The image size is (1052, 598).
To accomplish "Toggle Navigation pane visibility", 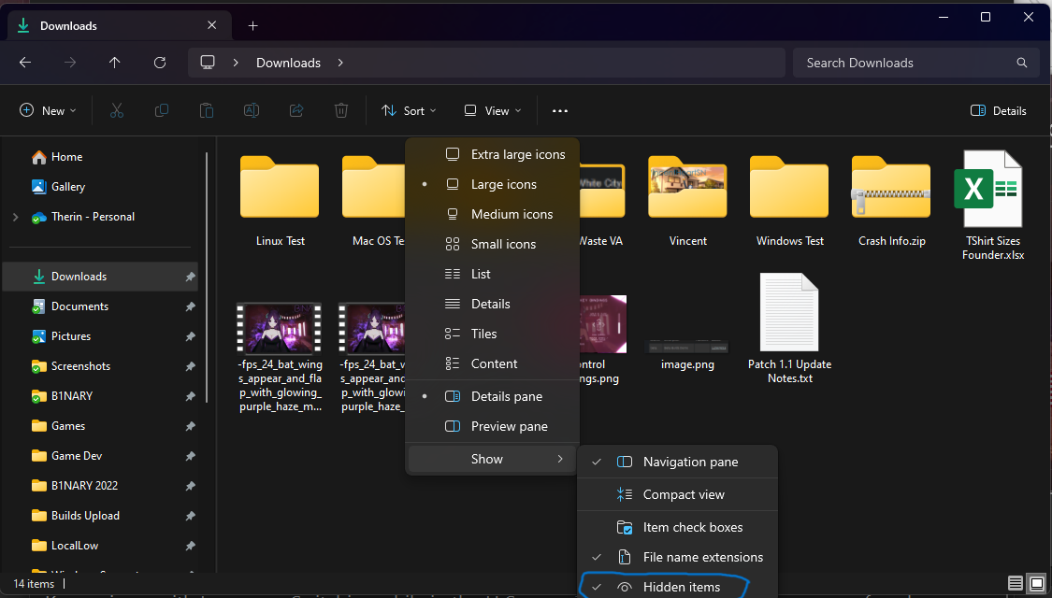I will tap(678, 462).
